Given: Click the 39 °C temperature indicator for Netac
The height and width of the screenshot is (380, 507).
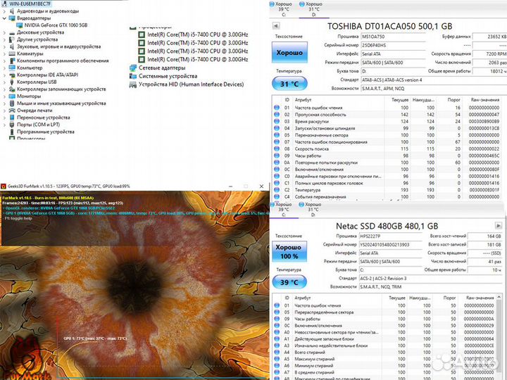Looking at the screenshot, I should click(289, 282).
